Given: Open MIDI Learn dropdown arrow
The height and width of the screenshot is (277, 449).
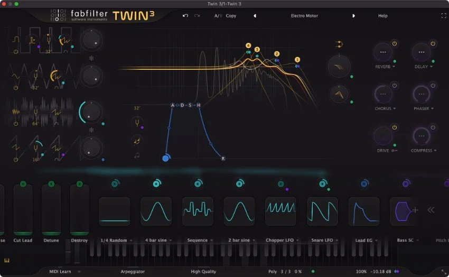Looking at the screenshot, I should (79, 272).
